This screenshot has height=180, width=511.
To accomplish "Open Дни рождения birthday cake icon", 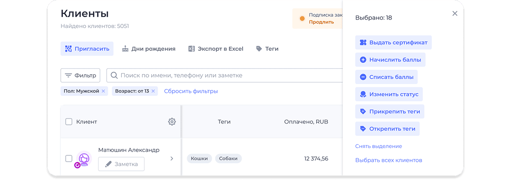I will coord(125,49).
